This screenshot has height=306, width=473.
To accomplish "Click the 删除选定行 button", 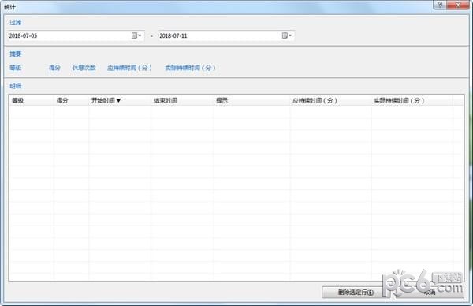I will 356,292.
